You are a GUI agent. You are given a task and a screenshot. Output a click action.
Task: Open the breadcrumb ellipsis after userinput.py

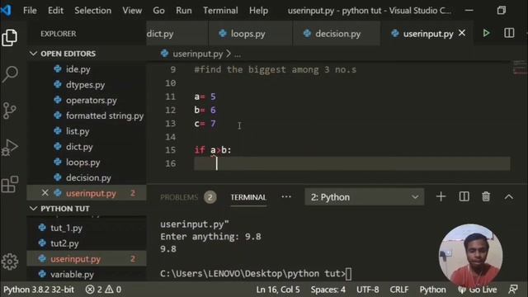click(238, 54)
